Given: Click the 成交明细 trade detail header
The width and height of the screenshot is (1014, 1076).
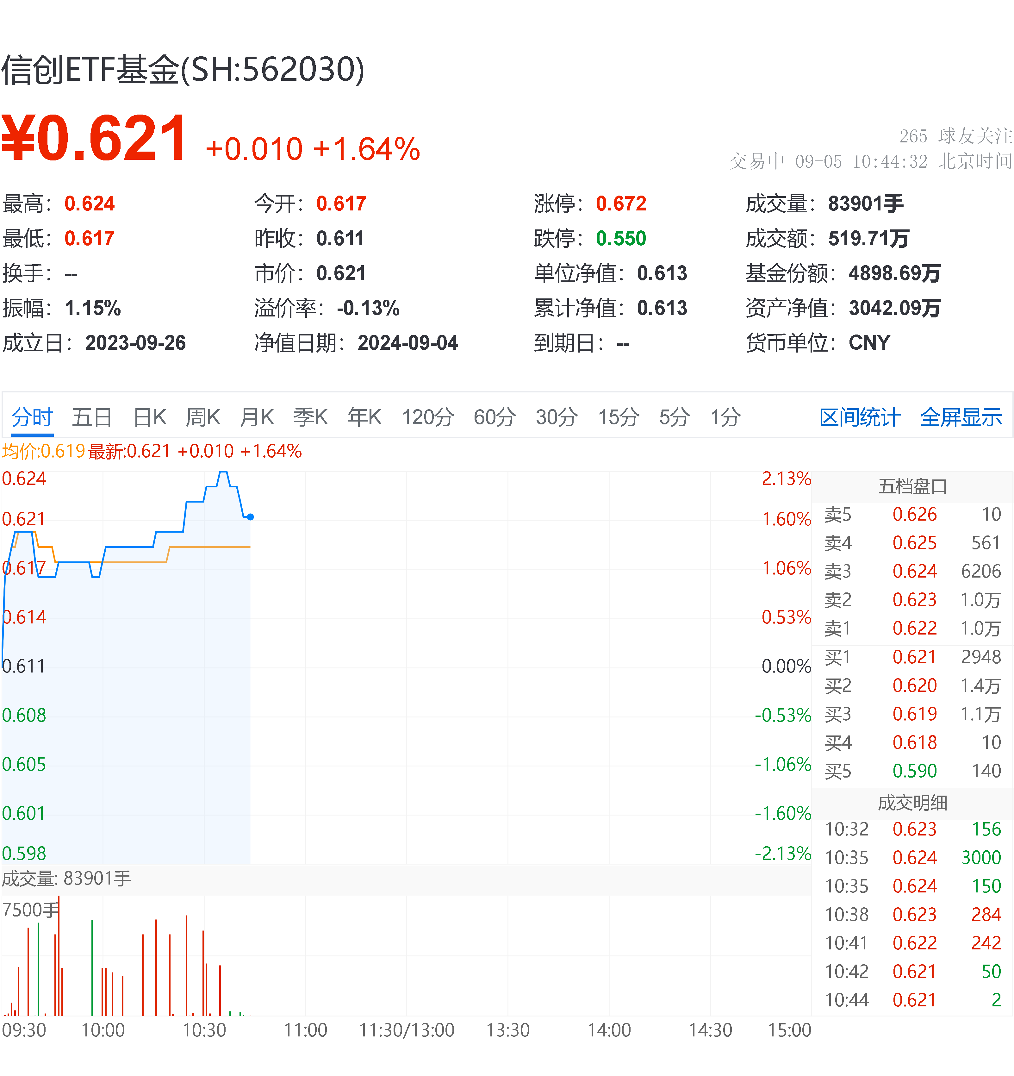Looking at the screenshot, I should pos(913,803).
